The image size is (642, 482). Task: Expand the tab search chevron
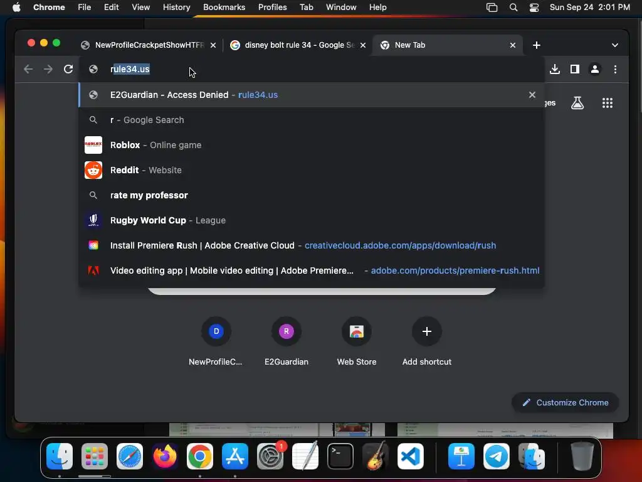(x=614, y=45)
